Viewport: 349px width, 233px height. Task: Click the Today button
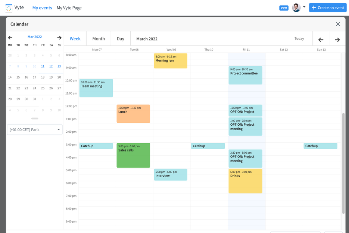click(x=299, y=39)
